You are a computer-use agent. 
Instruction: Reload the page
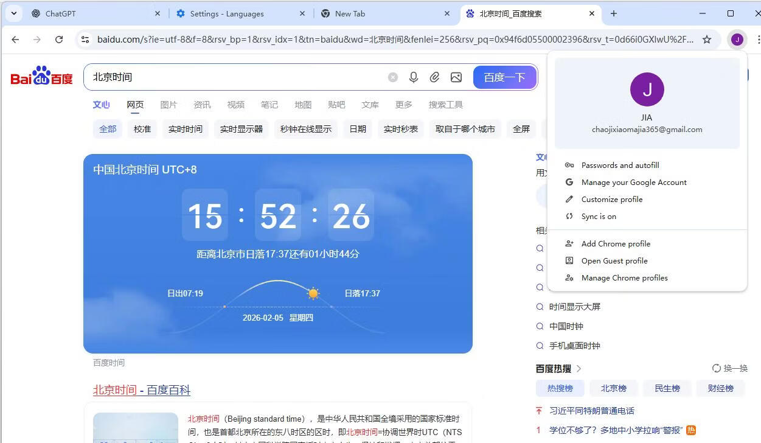click(x=59, y=40)
